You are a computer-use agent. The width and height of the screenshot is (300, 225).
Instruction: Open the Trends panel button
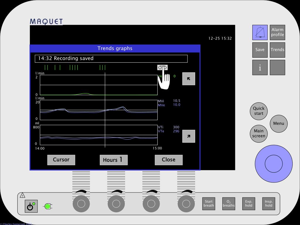coord(277,50)
